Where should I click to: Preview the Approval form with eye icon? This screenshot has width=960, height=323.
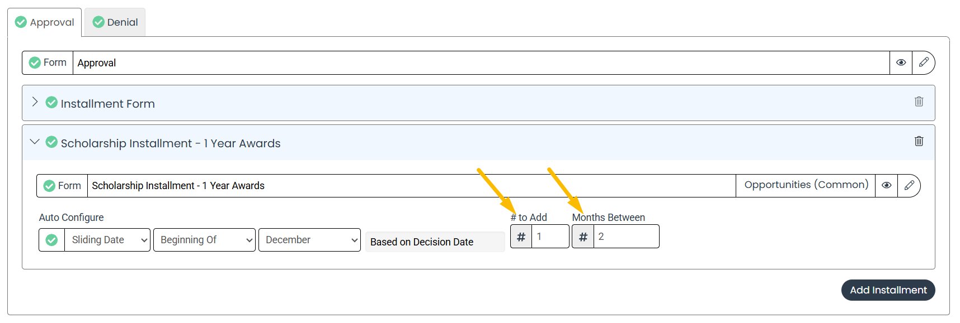(901, 62)
